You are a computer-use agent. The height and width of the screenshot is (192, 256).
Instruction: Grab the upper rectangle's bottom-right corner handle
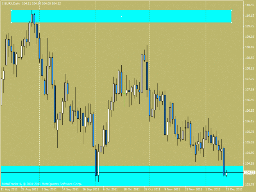click(x=231, y=23)
